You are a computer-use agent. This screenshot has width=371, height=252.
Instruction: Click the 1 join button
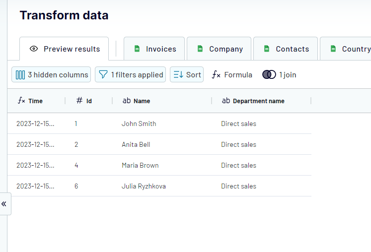[x=280, y=75]
